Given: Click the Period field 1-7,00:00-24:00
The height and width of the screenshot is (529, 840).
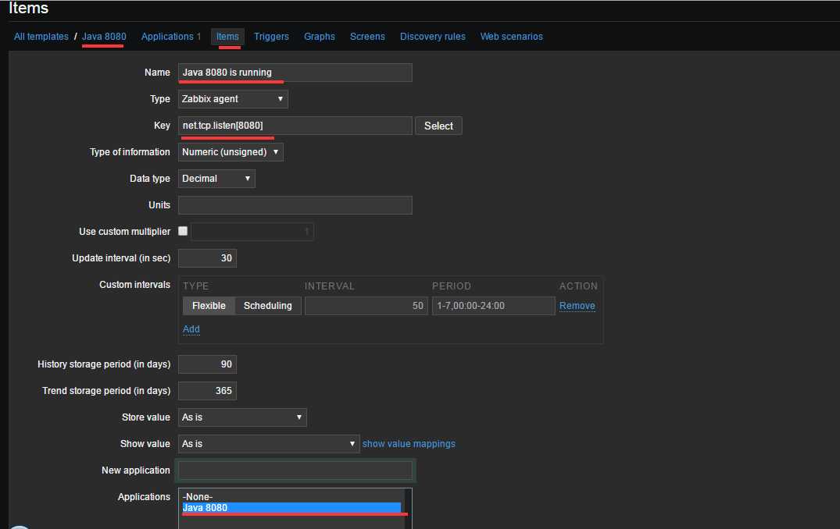Looking at the screenshot, I should coord(493,305).
